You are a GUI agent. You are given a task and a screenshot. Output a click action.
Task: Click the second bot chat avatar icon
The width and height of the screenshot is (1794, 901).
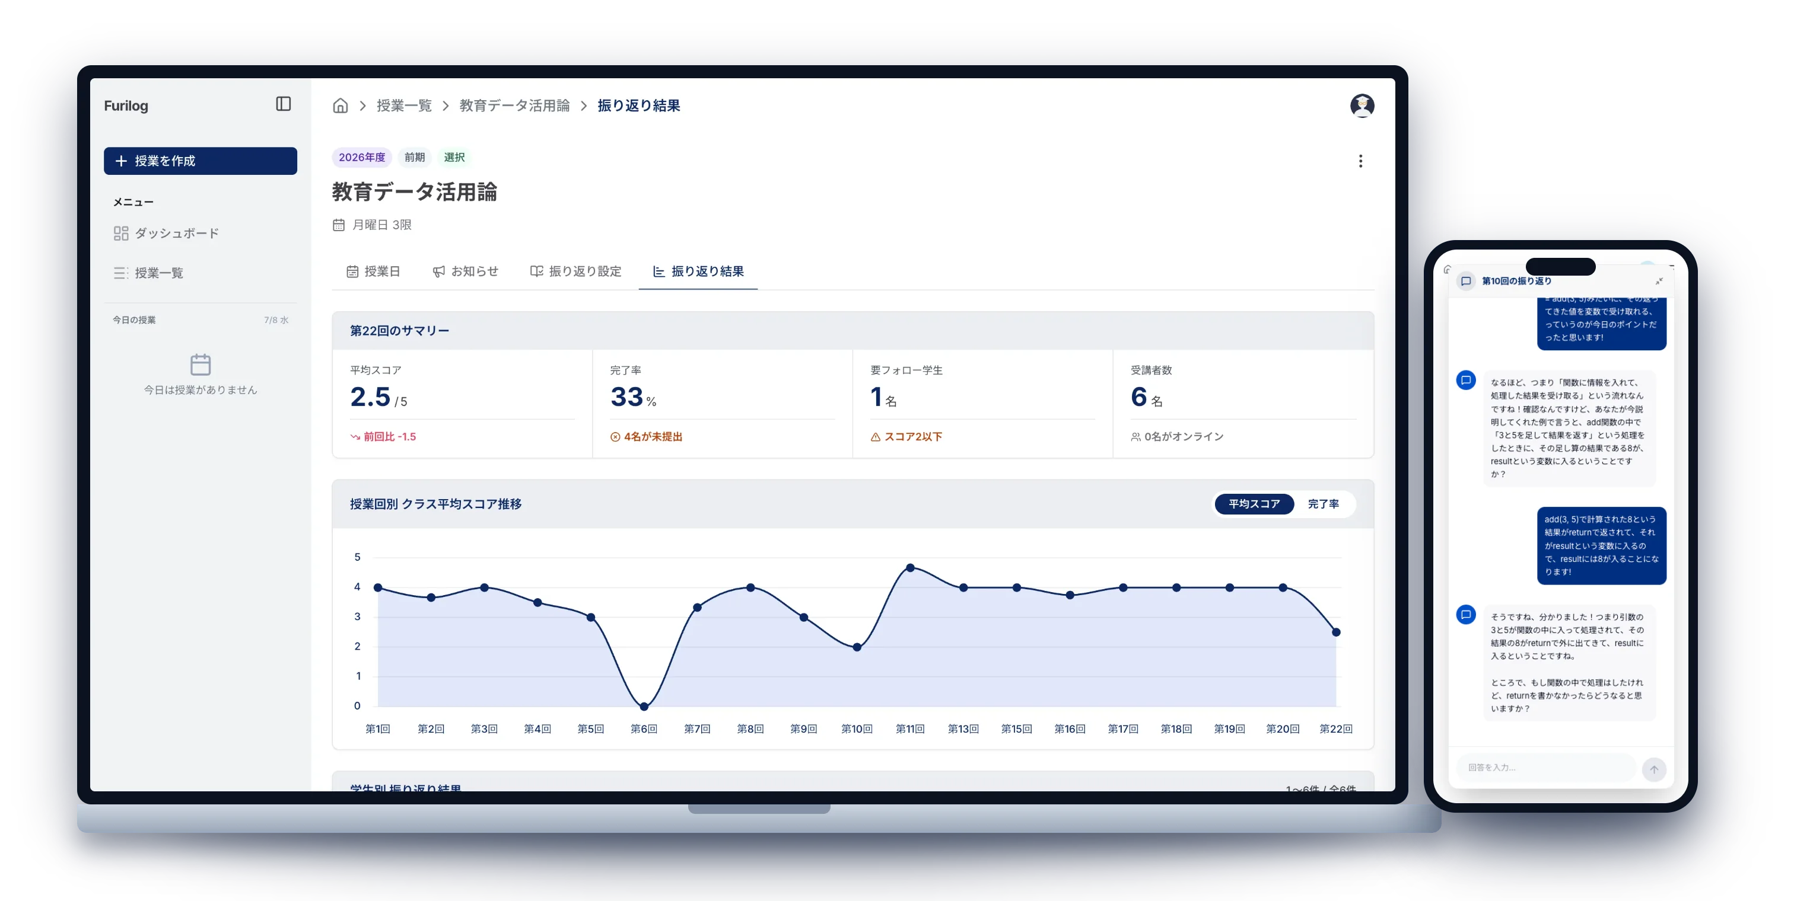pyautogui.click(x=1466, y=615)
